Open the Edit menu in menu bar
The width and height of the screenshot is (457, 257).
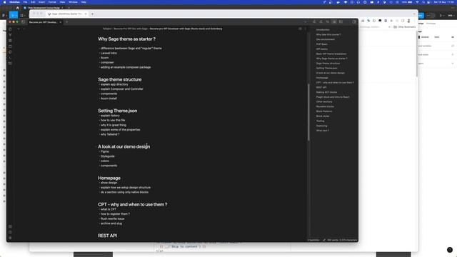click(x=33, y=2)
